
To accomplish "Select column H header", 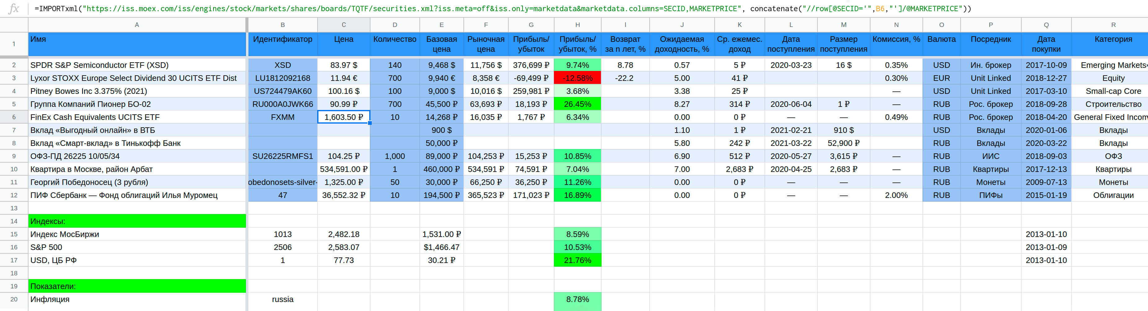I will click(578, 25).
